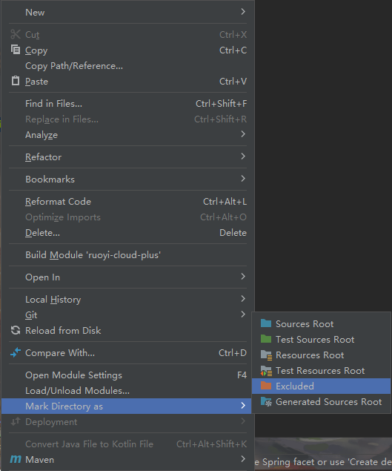Click Reload from Disk entry
The height and width of the screenshot is (471, 392).
[128, 331]
